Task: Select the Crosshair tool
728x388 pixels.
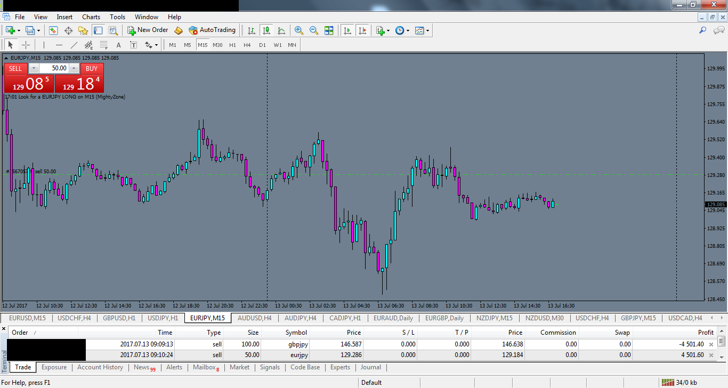Action: coord(25,45)
